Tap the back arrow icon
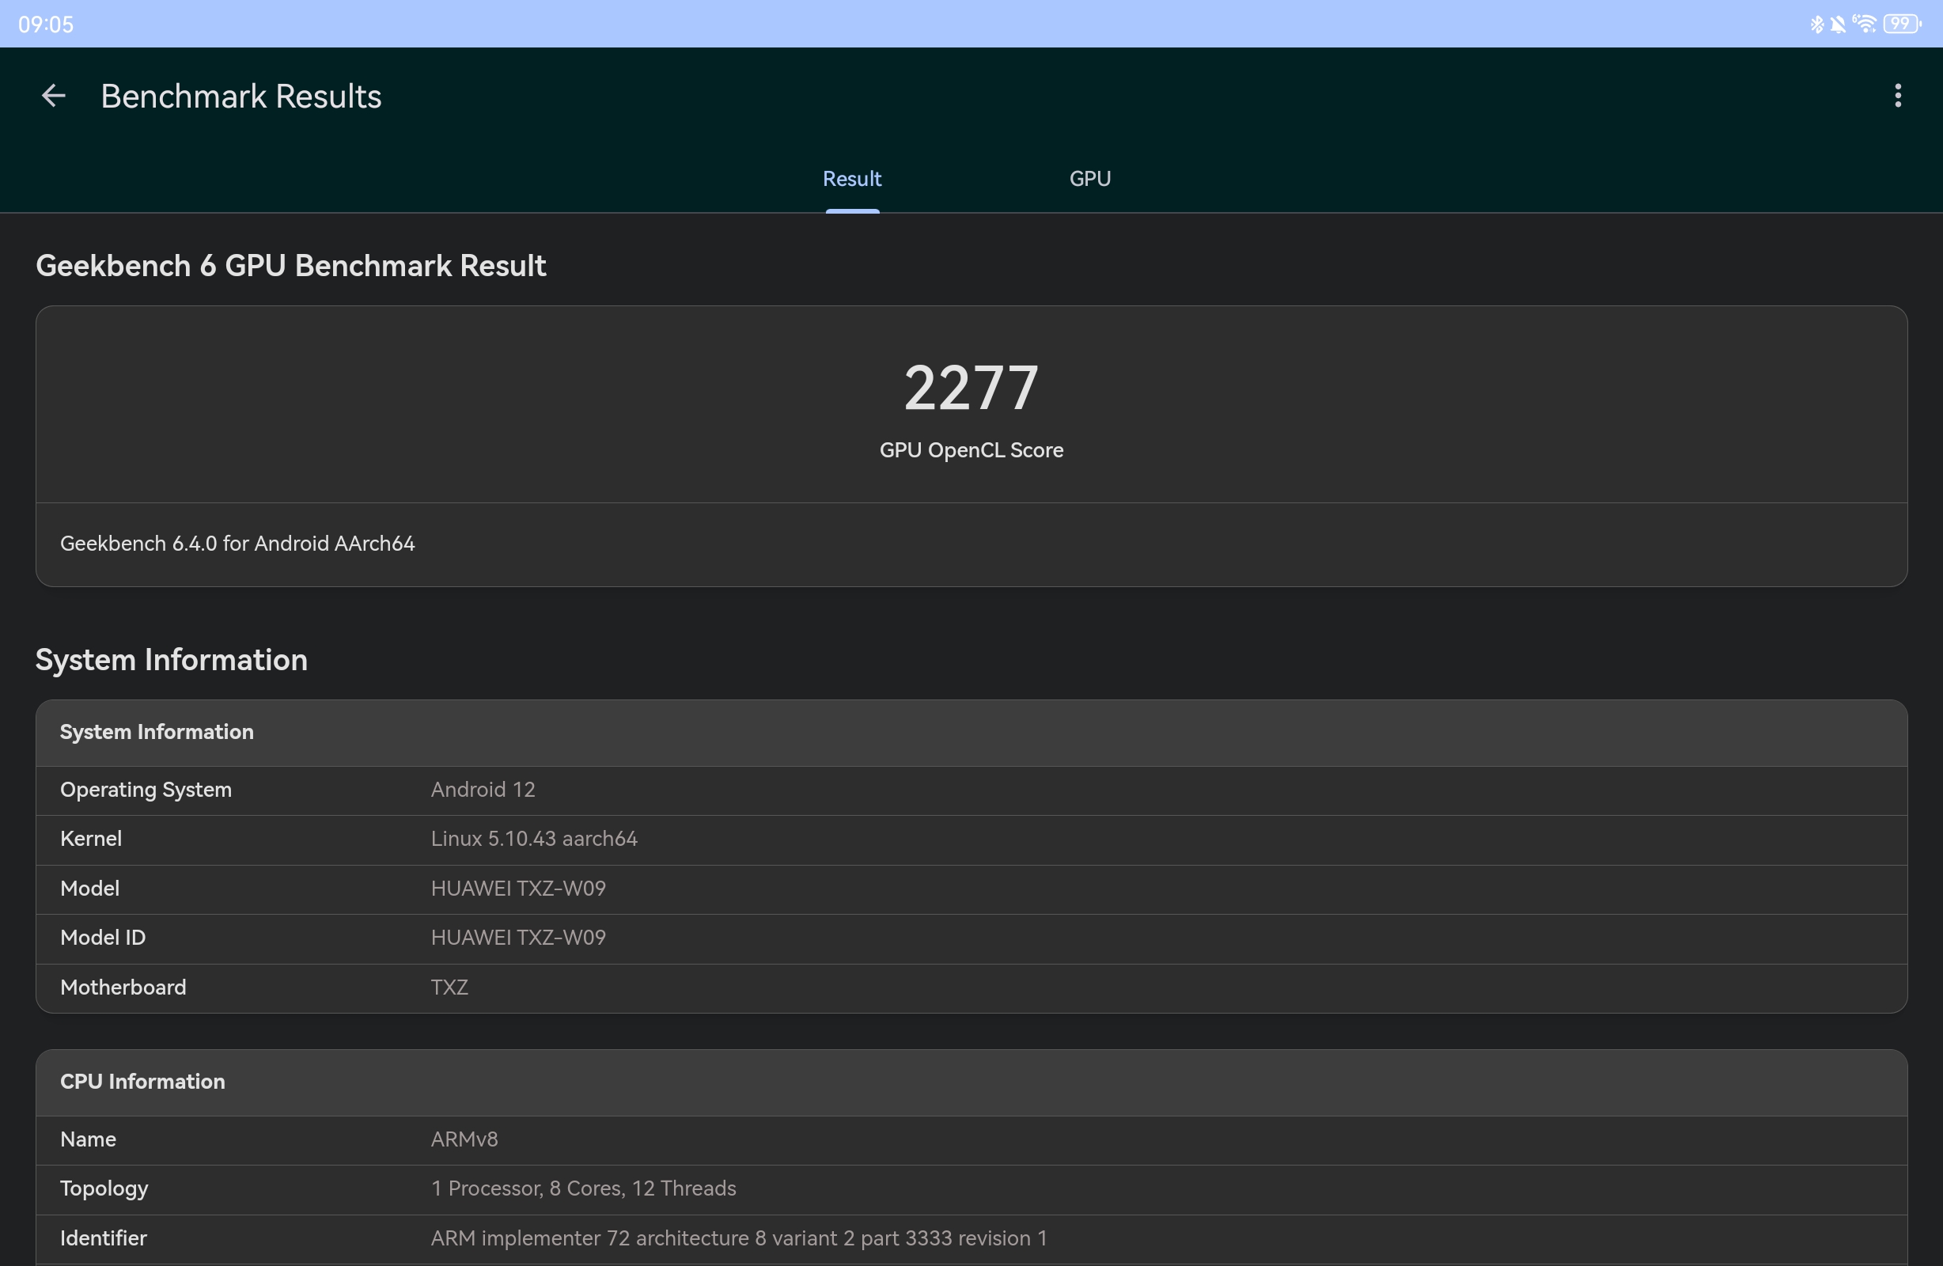Screen dimensions: 1943x1266 54,97
